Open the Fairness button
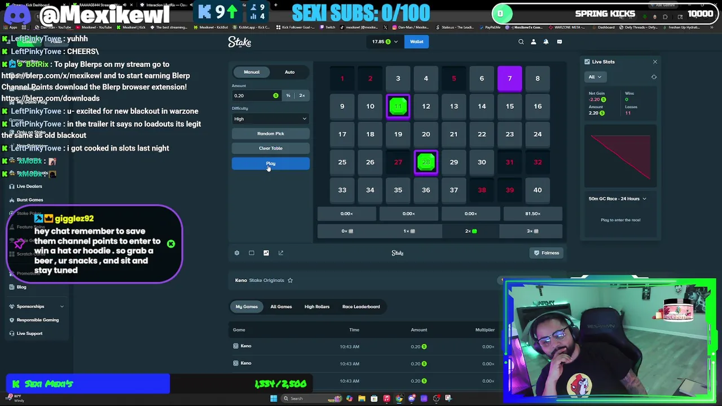The width and height of the screenshot is (722, 406). pos(547,253)
